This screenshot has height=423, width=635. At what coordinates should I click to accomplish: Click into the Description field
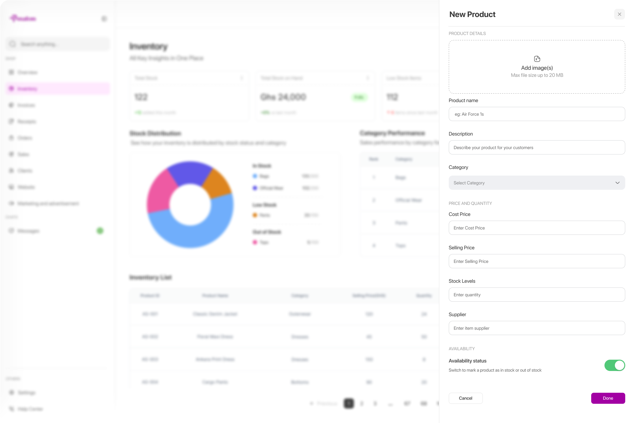[x=537, y=148]
